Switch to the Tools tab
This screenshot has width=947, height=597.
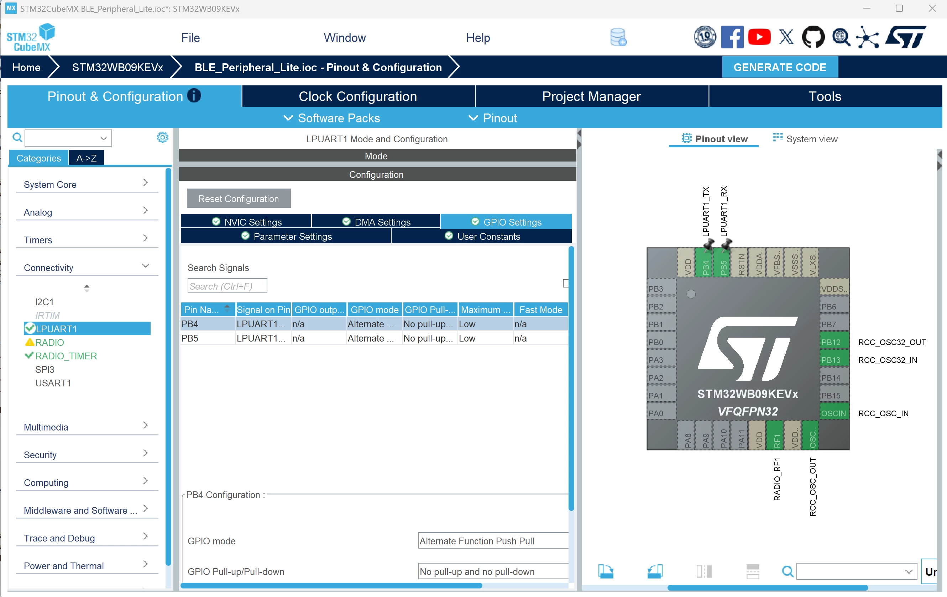825,96
